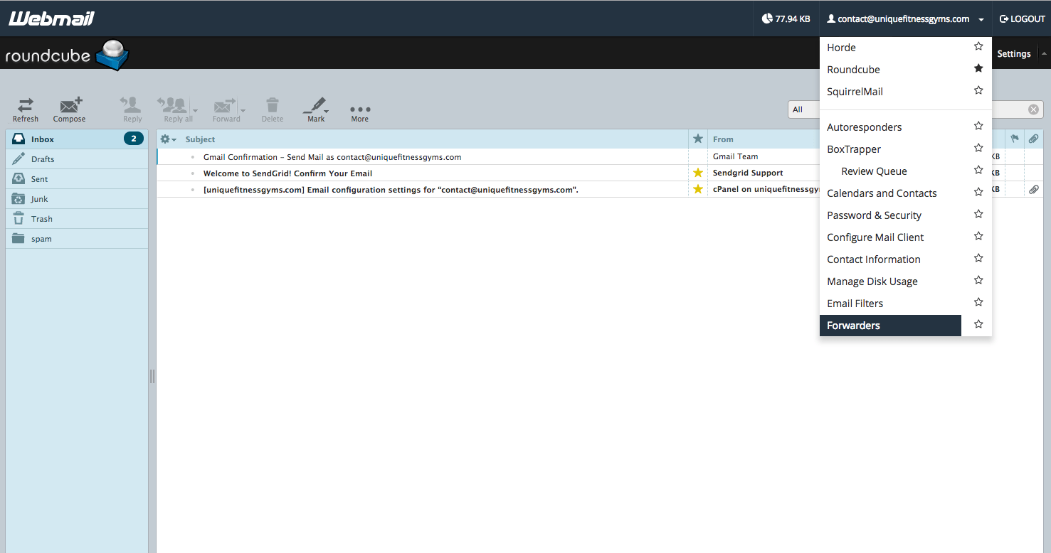Select SquirrelMail from account menu
This screenshot has width=1051, height=553.
[x=891, y=92]
